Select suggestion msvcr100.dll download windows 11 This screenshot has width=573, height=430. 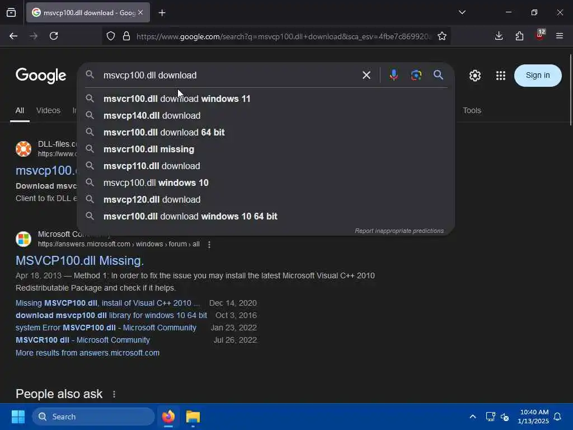tap(266, 99)
